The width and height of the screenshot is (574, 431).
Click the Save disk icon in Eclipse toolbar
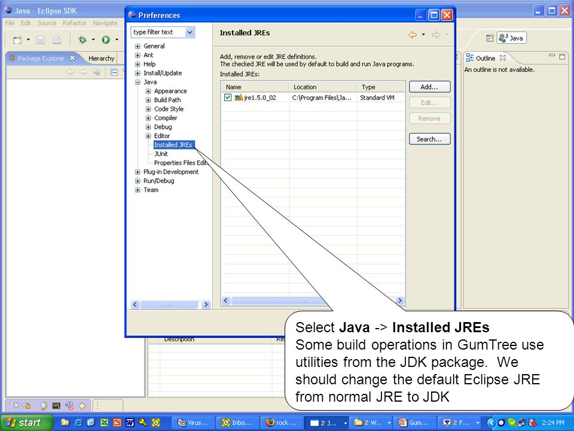40,40
